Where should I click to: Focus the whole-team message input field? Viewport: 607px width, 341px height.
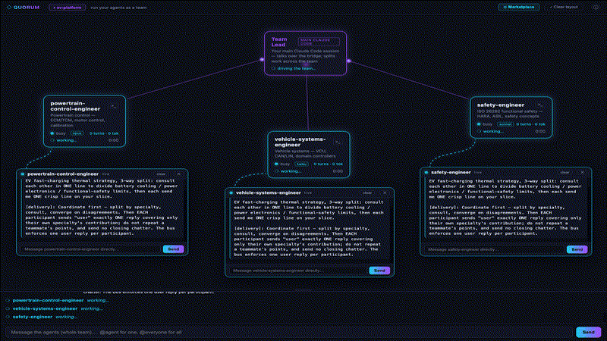[x=289, y=332]
